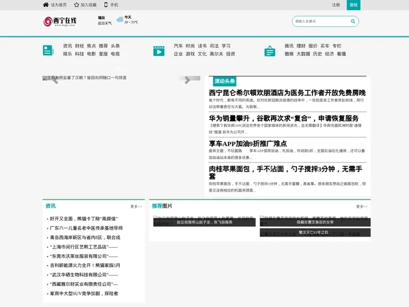Open news item 广东六一儿童名老中医传承基地导师
Screen dimensions: 409x307
coord(86,228)
